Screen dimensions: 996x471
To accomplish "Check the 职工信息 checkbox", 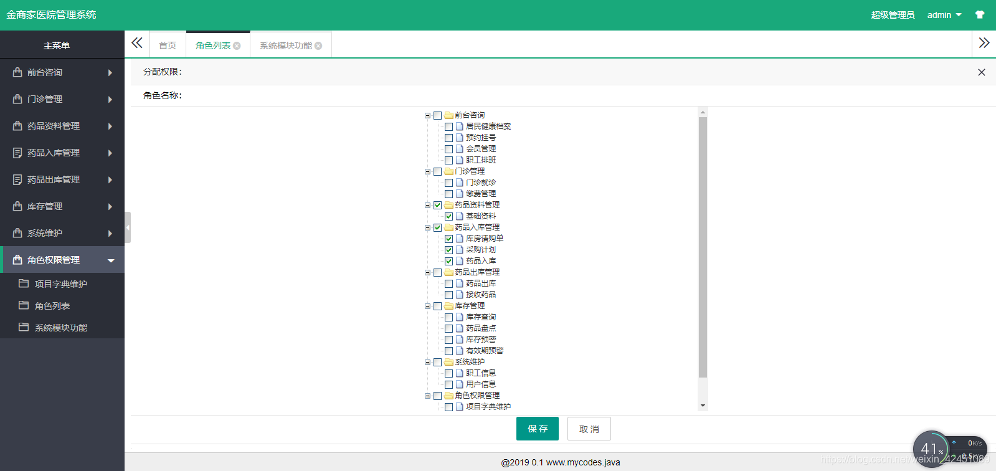I will pyautogui.click(x=449, y=374).
